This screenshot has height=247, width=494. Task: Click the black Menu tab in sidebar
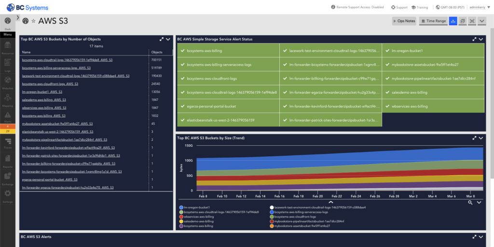coord(8,34)
